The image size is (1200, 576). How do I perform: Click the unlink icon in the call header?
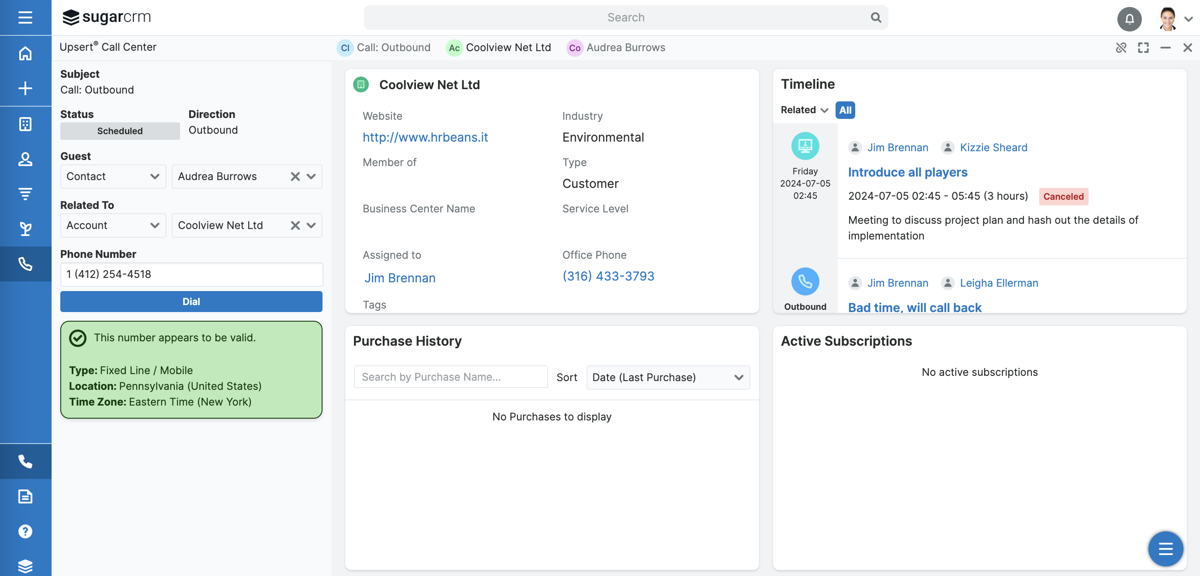[x=1121, y=48]
